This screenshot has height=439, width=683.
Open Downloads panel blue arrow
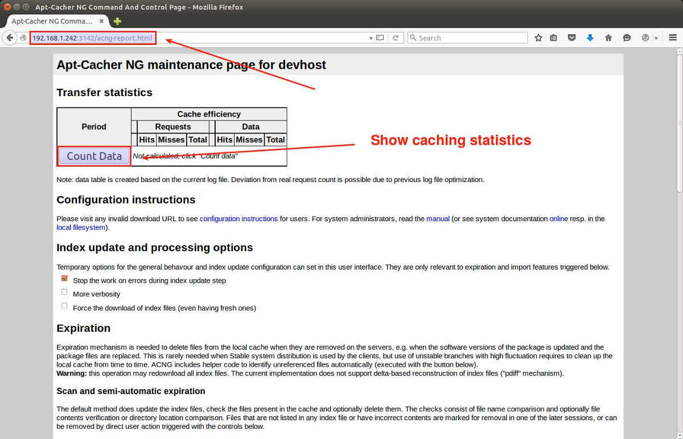coord(590,38)
